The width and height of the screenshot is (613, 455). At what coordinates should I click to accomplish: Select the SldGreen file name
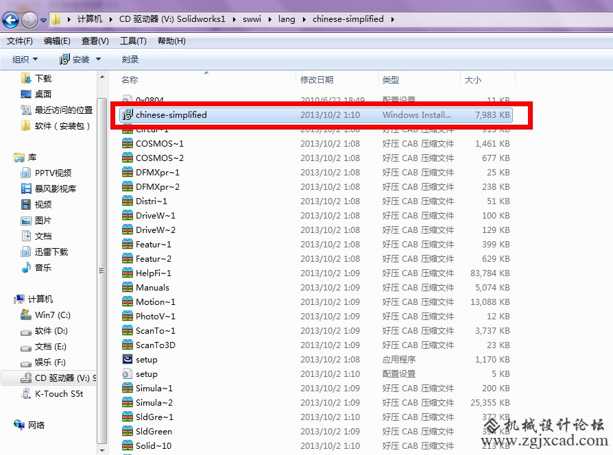point(154,432)
